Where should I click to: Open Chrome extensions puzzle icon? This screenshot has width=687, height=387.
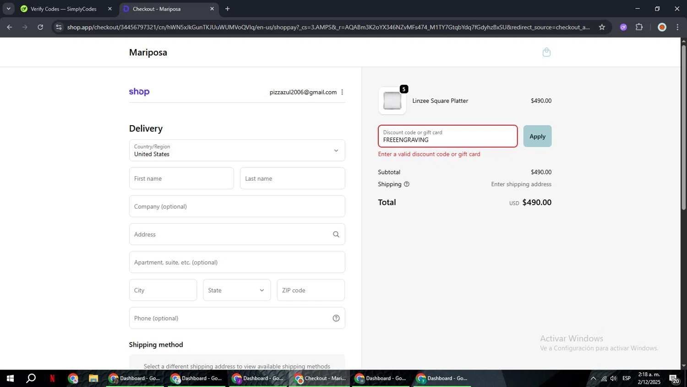[x=639, y=27]
